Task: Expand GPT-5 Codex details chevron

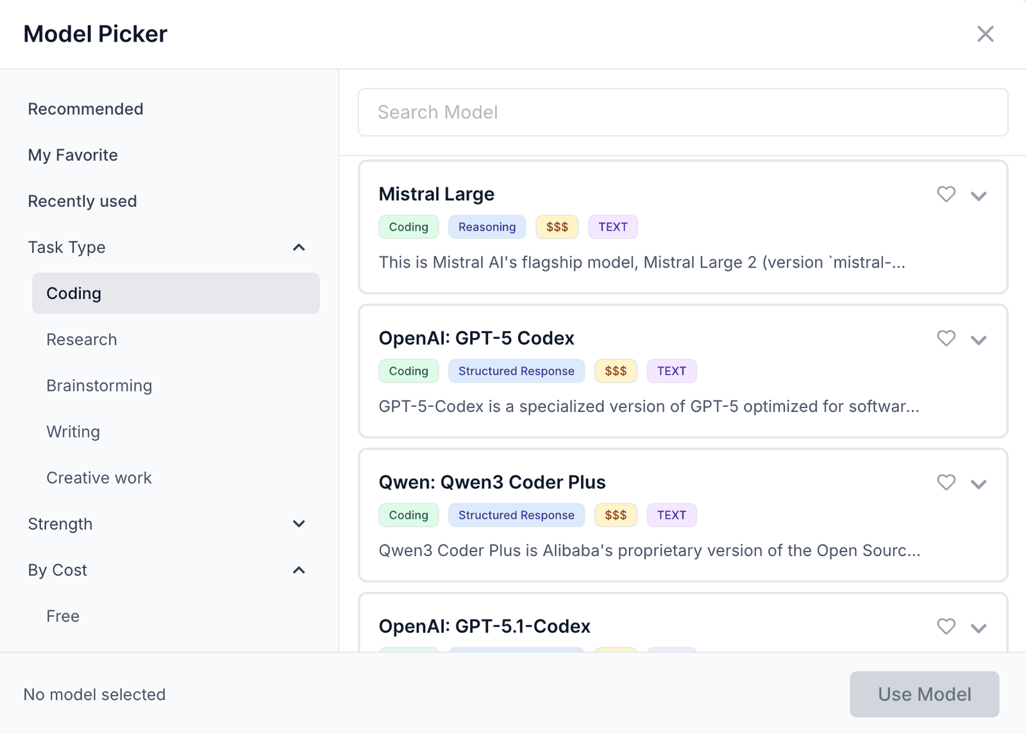Action: (x=978, y=340)
